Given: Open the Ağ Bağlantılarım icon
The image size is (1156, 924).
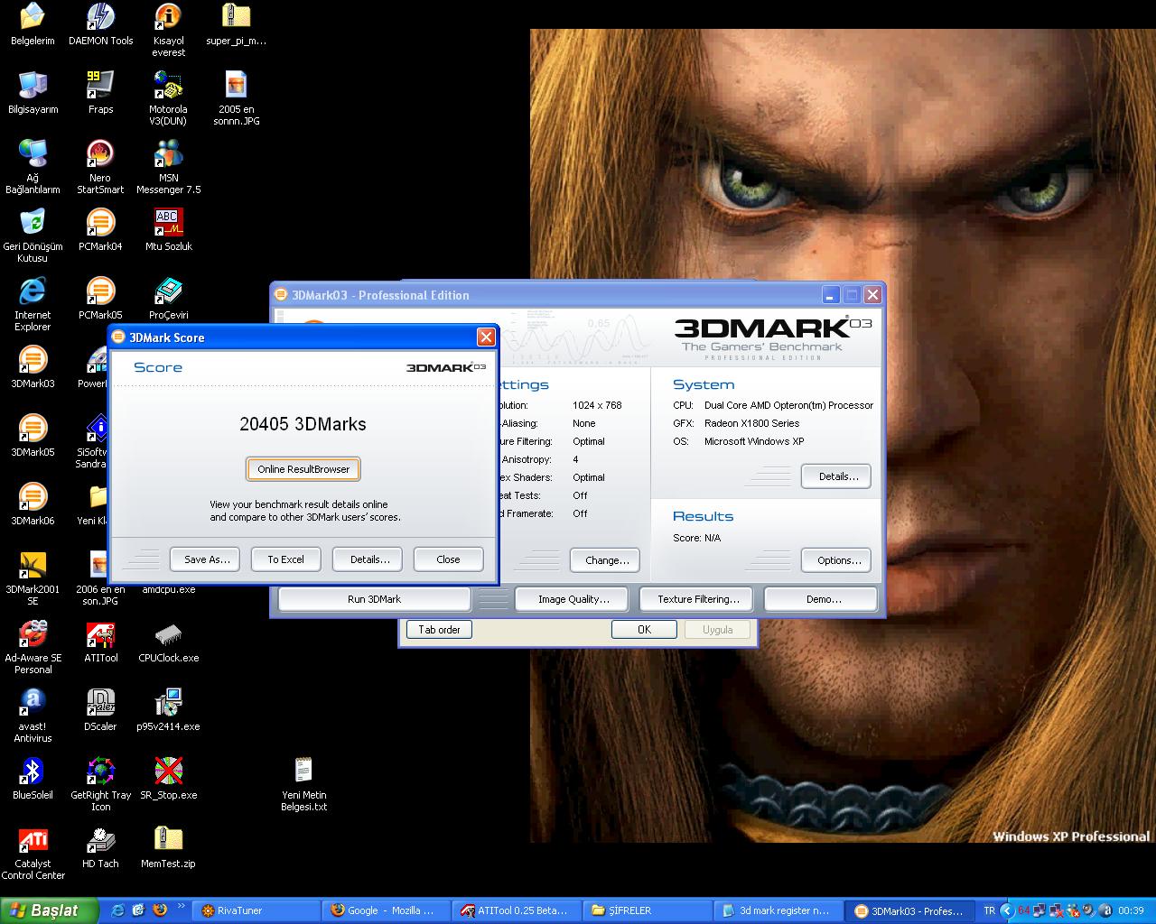Looking at the screenshot, I should tap(33, 167).
